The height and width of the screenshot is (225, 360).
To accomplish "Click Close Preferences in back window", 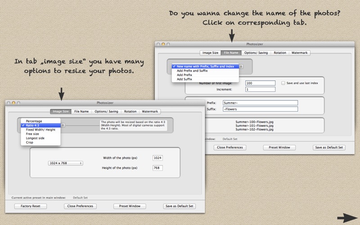I will click(x=230, y=148).
